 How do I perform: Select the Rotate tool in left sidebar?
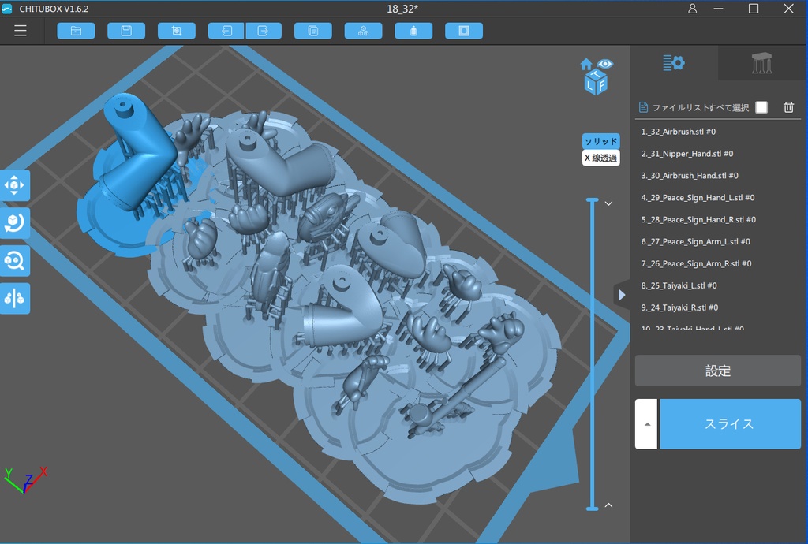coord(14,223)
